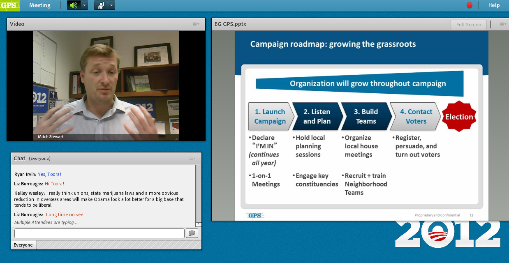The height and width of the screenshot is (263, 509).
Task: Open the Chat pod options menu
Action: pos(192,158)
